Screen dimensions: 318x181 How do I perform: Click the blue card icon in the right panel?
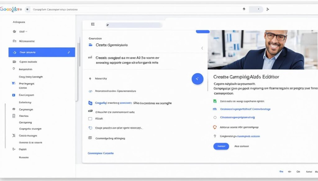tap(215, 109)
